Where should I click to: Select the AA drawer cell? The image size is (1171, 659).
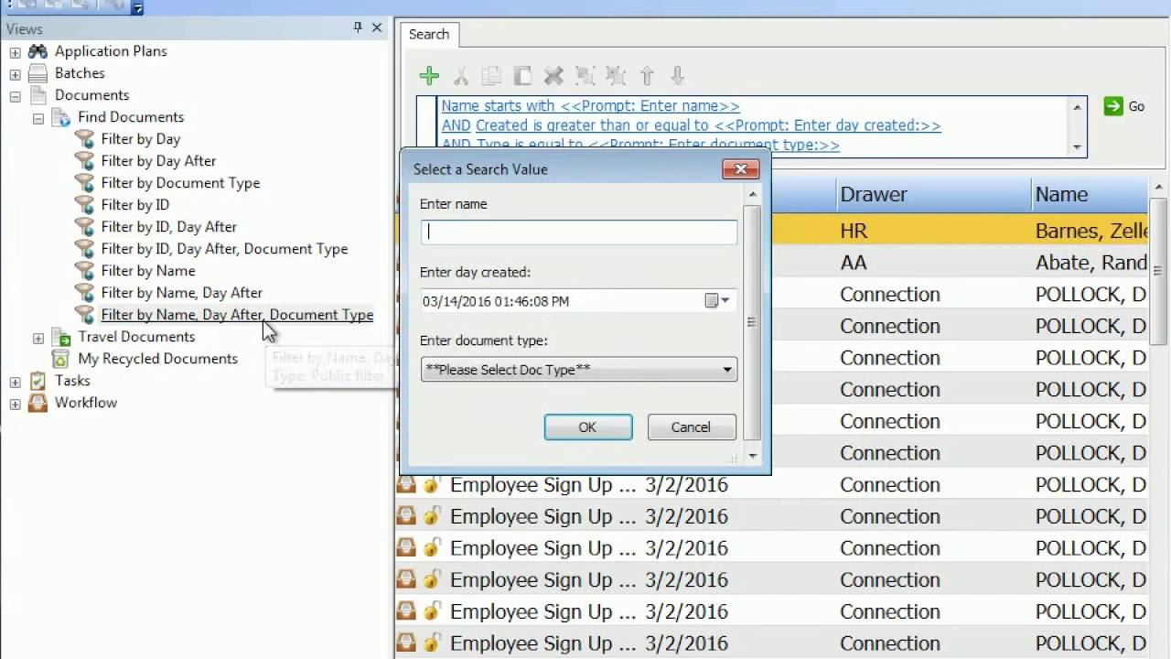(931, 263)
